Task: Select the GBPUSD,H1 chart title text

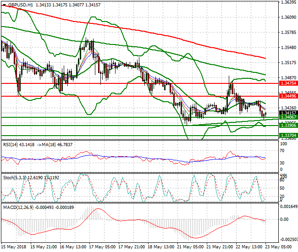Action: point(21,5)
